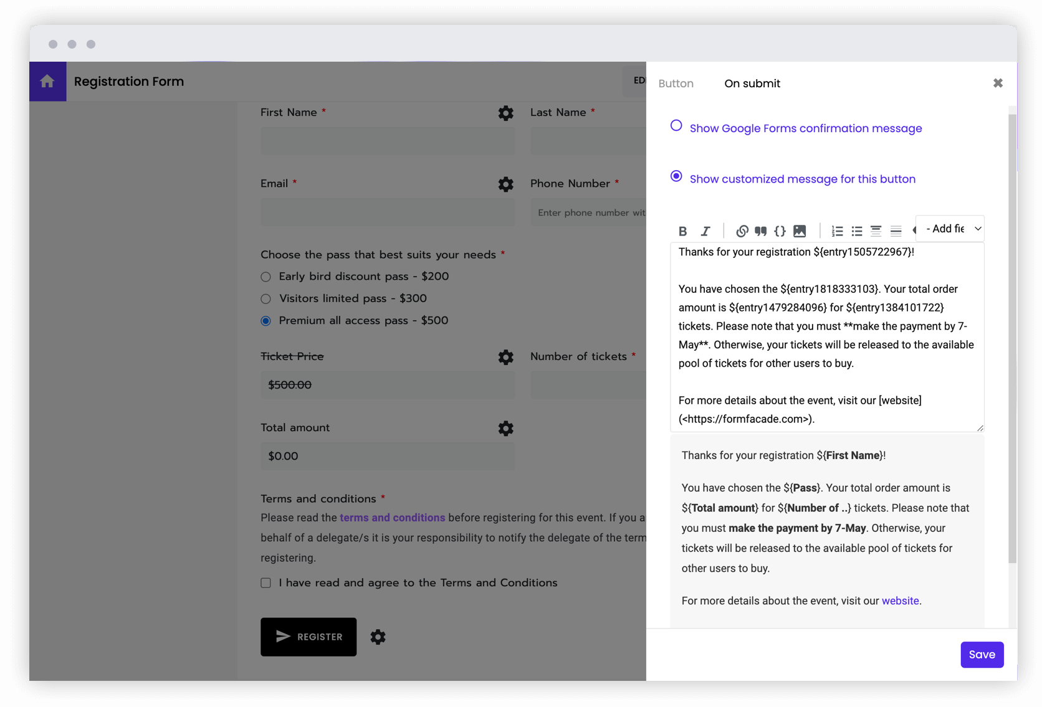The width and height of the screenshot is (1042, 707).
Task: Select Show Google Forms confirmation message
Action: click(x=676, y=125)
